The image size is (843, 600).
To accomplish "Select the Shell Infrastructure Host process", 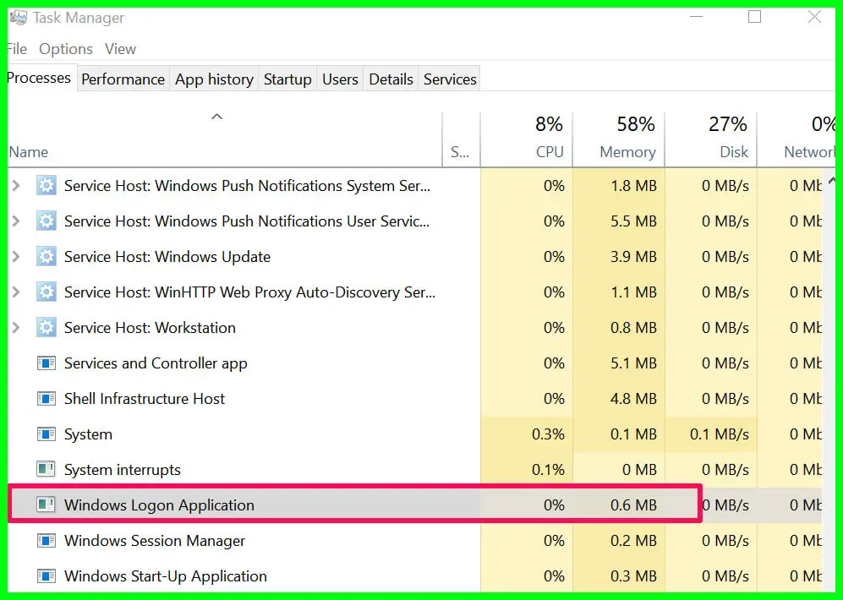I will [414, 399].
